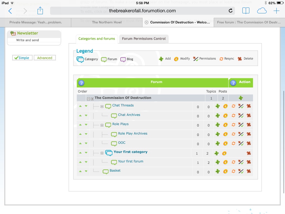Open Write and send newsletter link
The width and height of the screenshot is (285, 214).
tap(28, 40)
